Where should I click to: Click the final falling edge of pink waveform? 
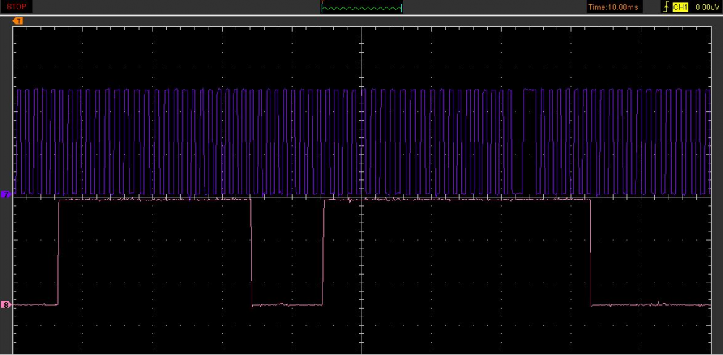[x=591, y=253]
